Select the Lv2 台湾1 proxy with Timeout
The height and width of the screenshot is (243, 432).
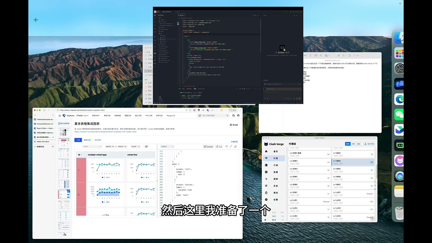[309, 201]
